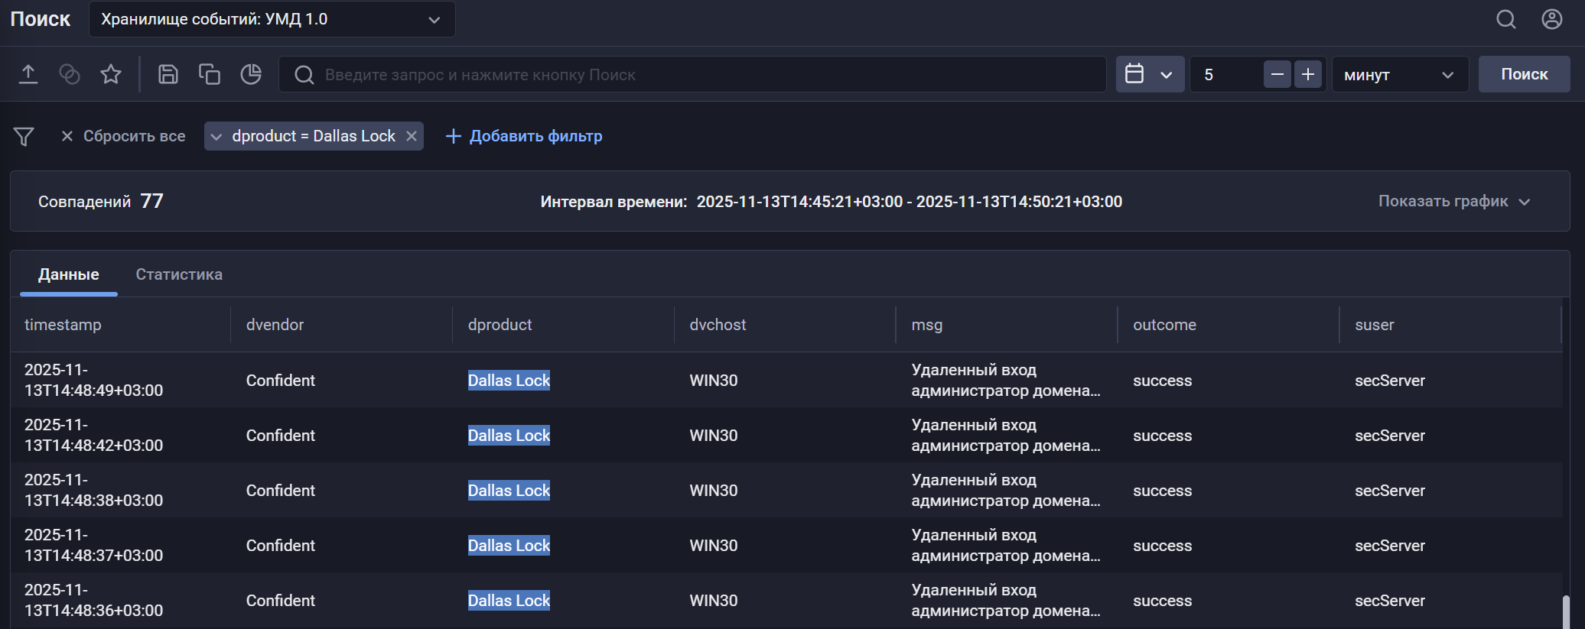
Task: Click the favorites star icon
Action: [111, 74]
